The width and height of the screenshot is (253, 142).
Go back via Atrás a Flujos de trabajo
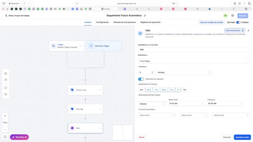point(18,15)
